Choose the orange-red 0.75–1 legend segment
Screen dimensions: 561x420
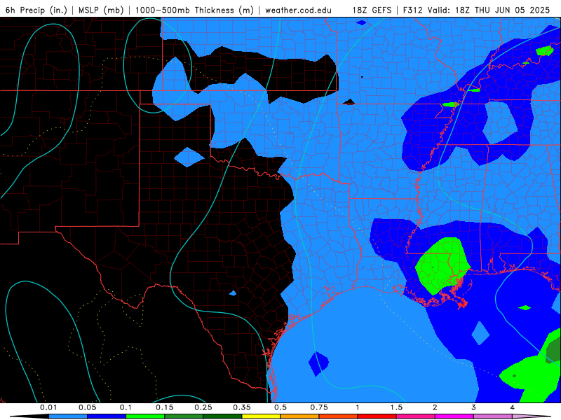click(339, 416)
